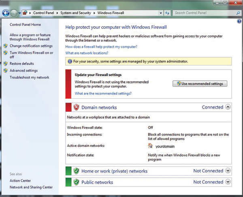The width and height of the screenshot is (243, 197).
Task: Click System and Security breadcrumb
Action: point(76,13)
